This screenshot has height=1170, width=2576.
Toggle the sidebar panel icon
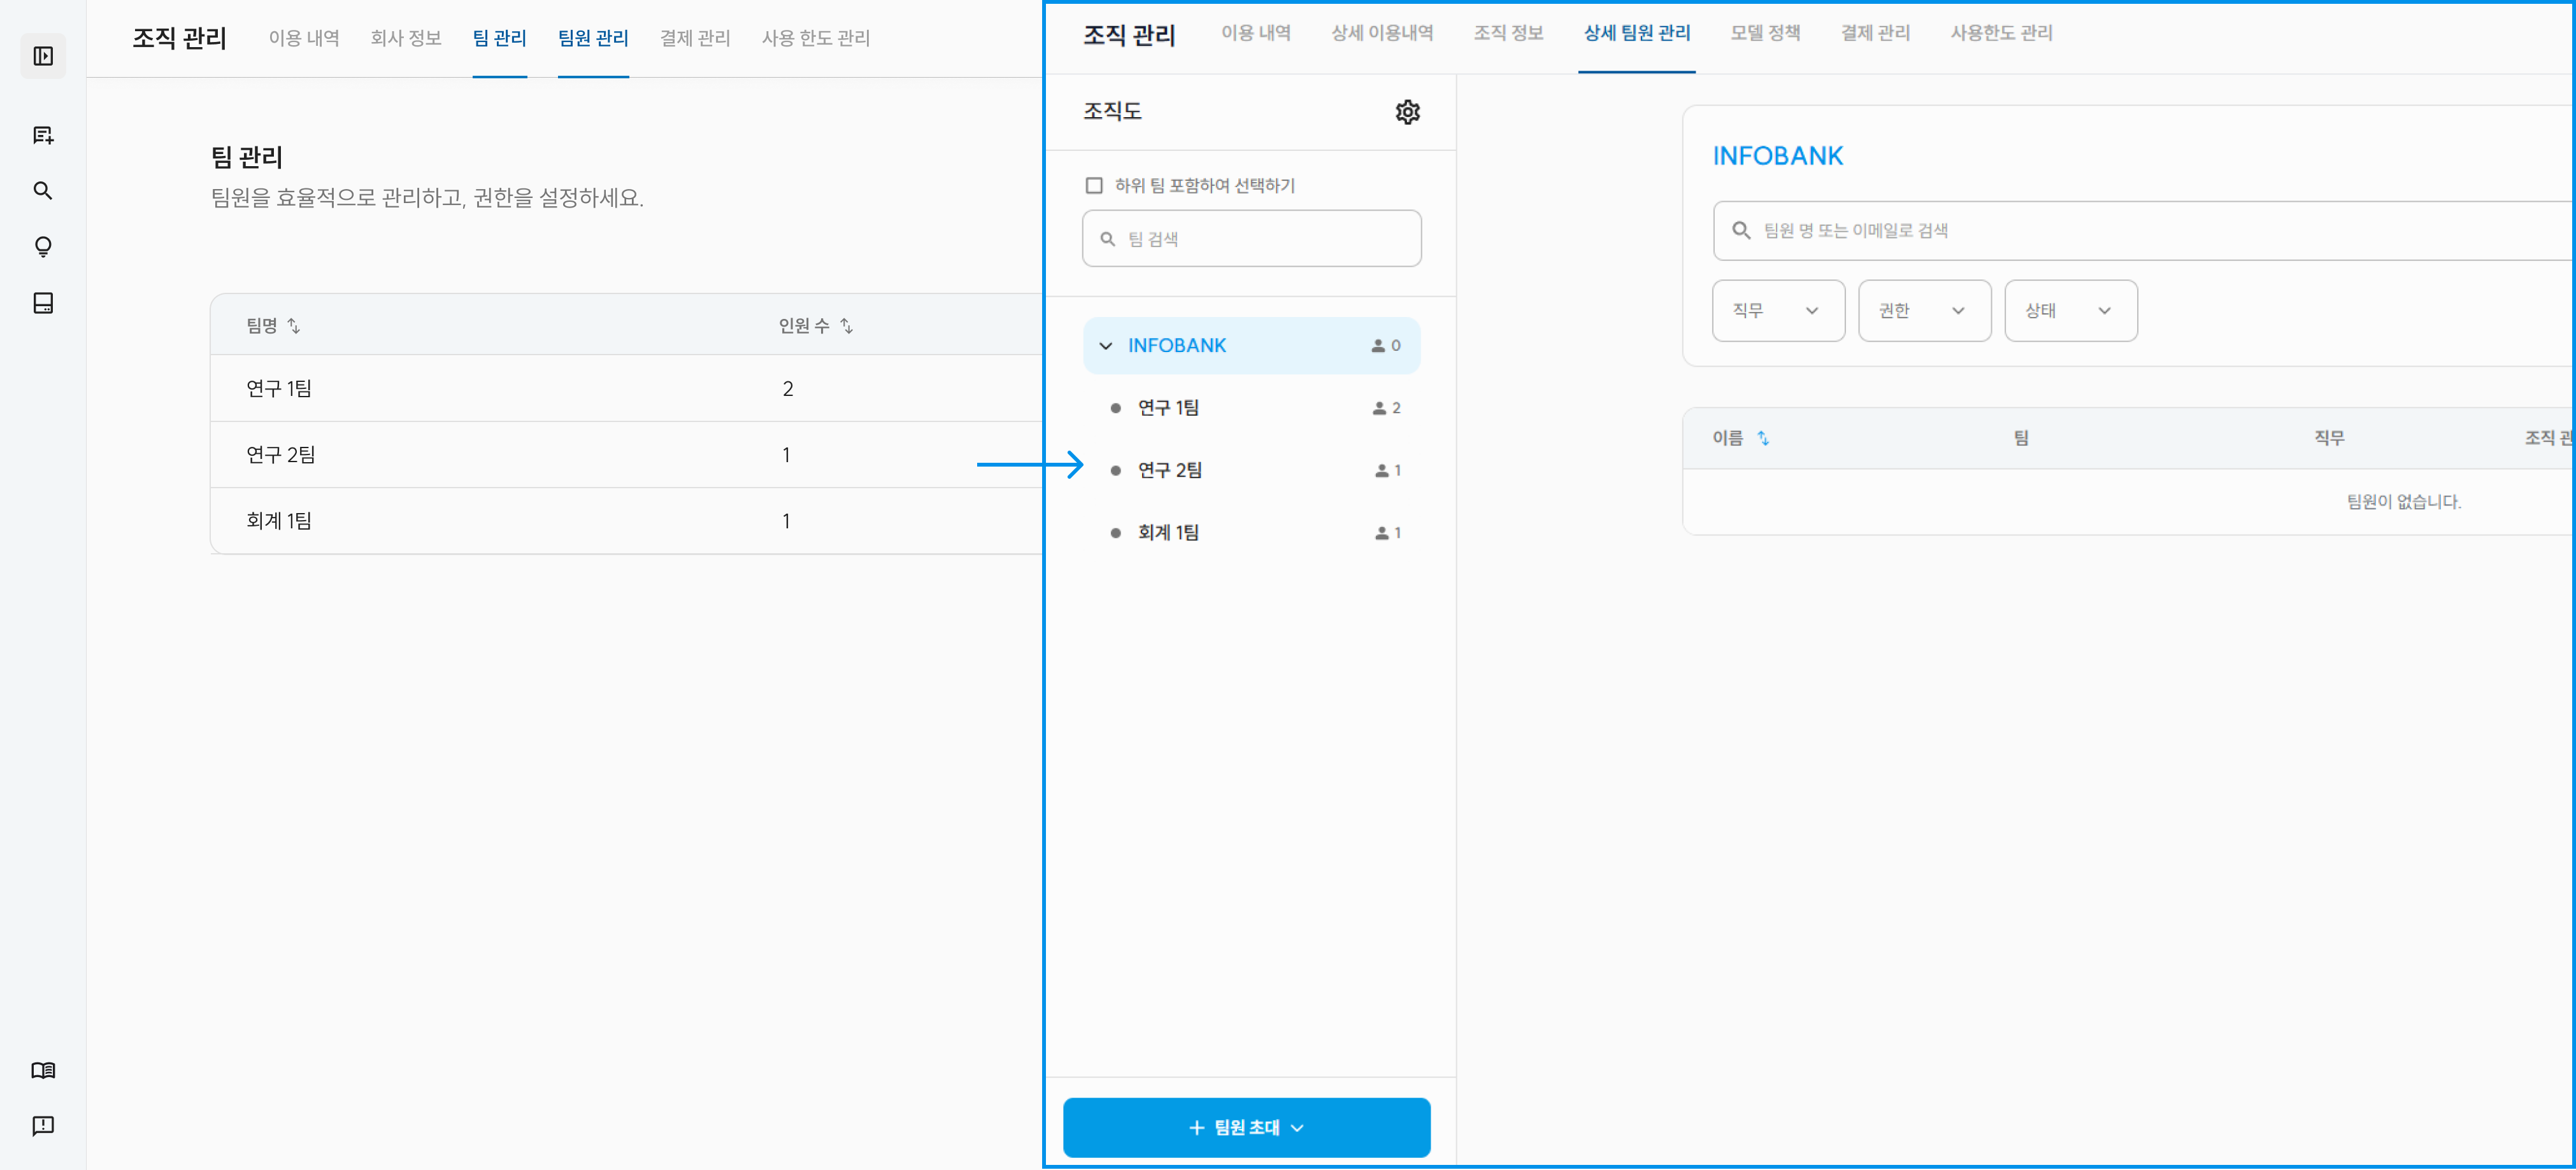tap(43, 56)
